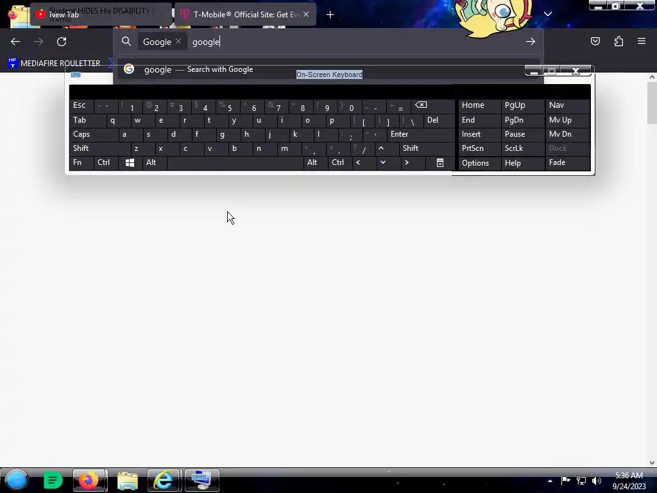657x493 pixels.
Task: Click the page scrollbar down arrow
Action: pyautogui.click(x=652, y=463)
